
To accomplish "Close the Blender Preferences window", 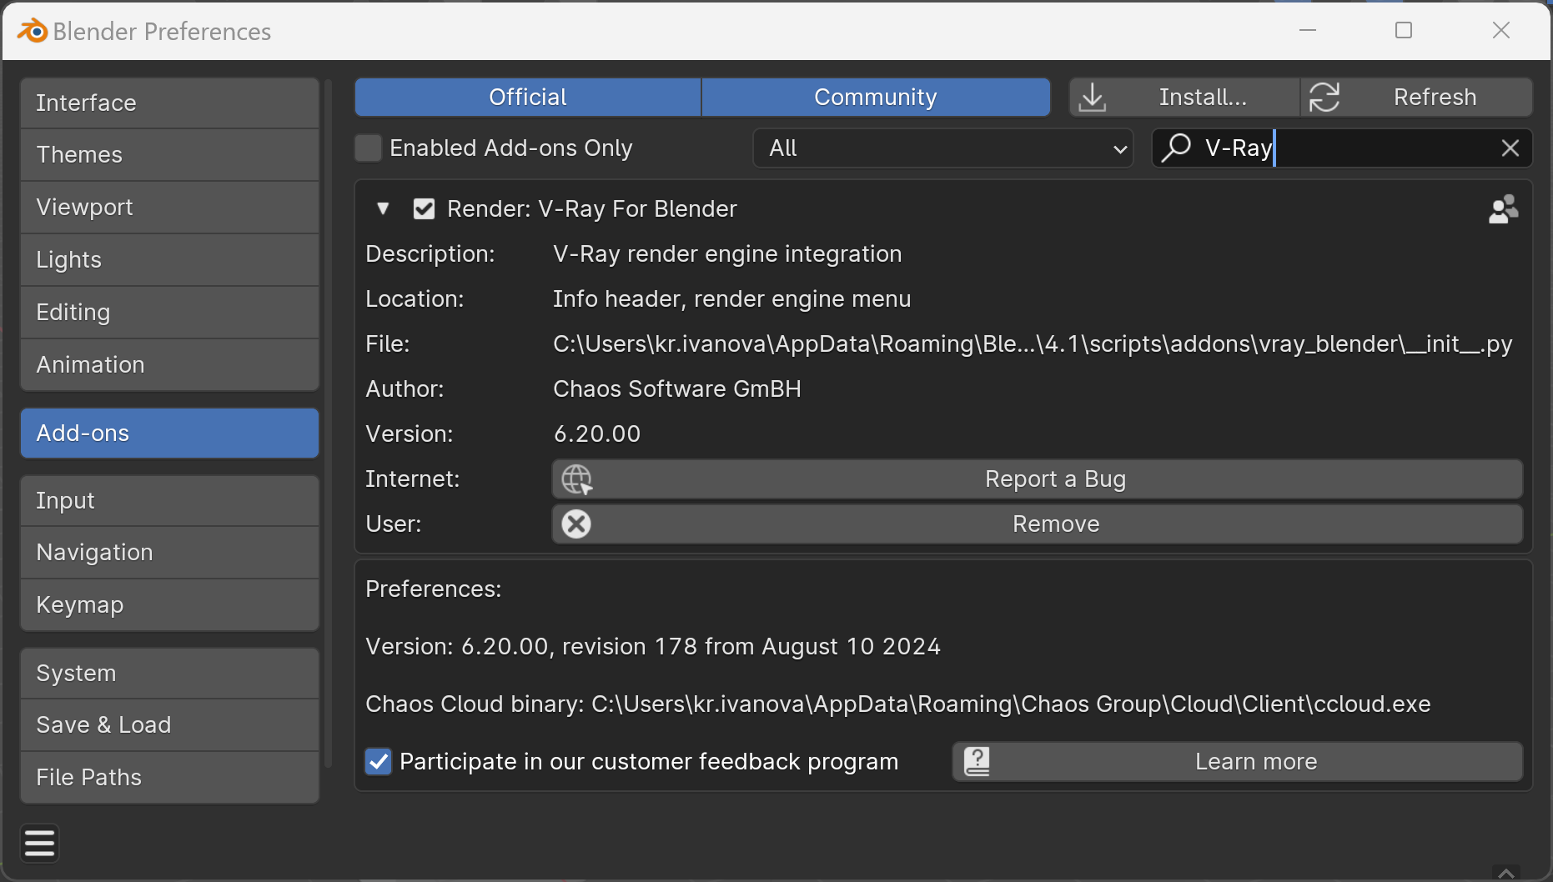I will coord(1501,31).
